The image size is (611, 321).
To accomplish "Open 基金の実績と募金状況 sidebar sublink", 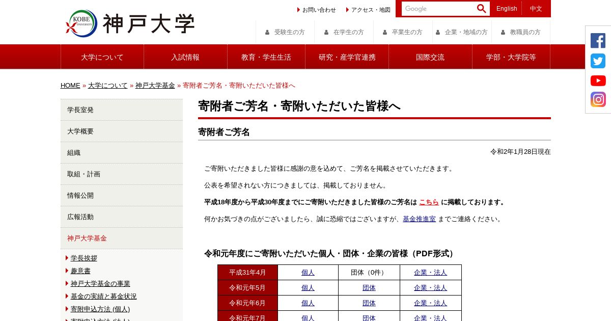I will 104,296.
